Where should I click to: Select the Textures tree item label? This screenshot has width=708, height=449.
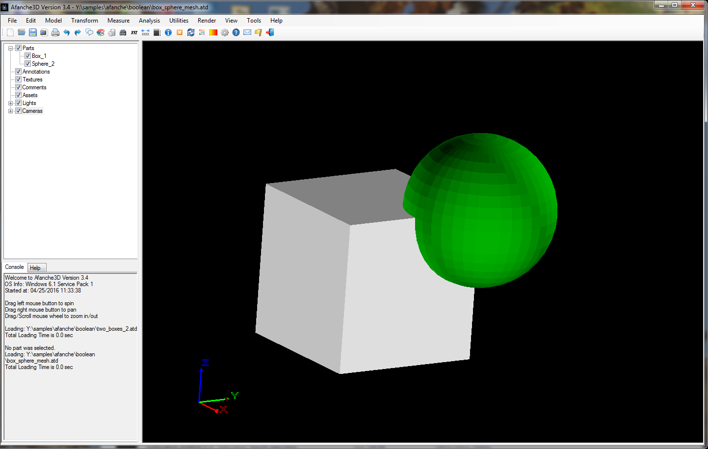click(32, 79)
